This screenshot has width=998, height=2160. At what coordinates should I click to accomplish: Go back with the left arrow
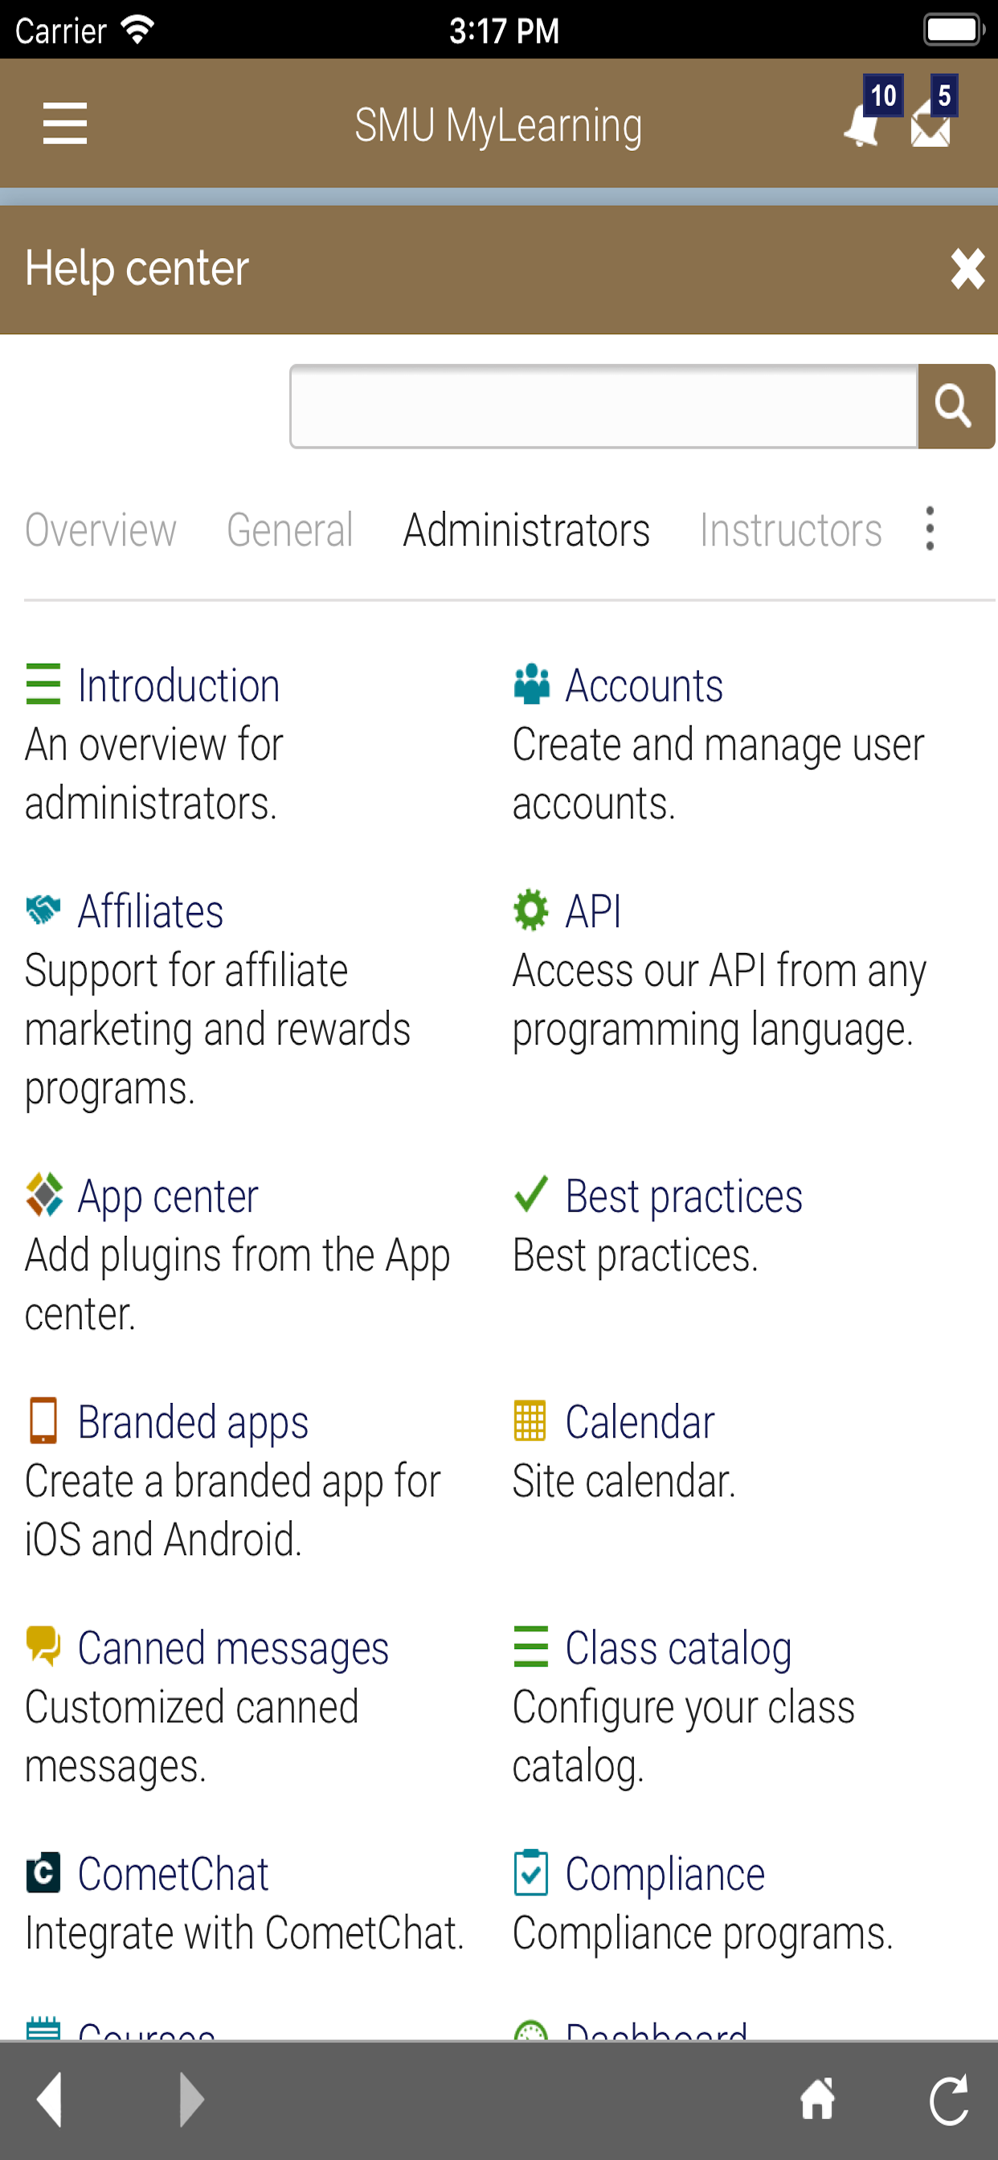[x=51, y=2101]
